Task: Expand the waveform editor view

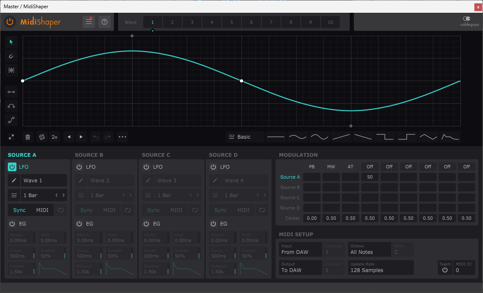Action: click(x=11, y=137)
